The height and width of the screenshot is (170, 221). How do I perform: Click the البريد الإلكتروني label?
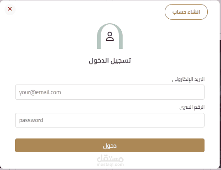188,80
